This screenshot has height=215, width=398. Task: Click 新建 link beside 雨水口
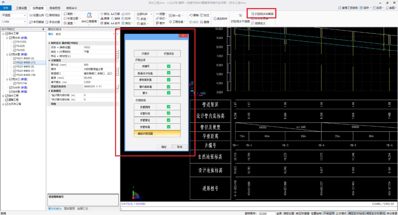click(24, 79)
